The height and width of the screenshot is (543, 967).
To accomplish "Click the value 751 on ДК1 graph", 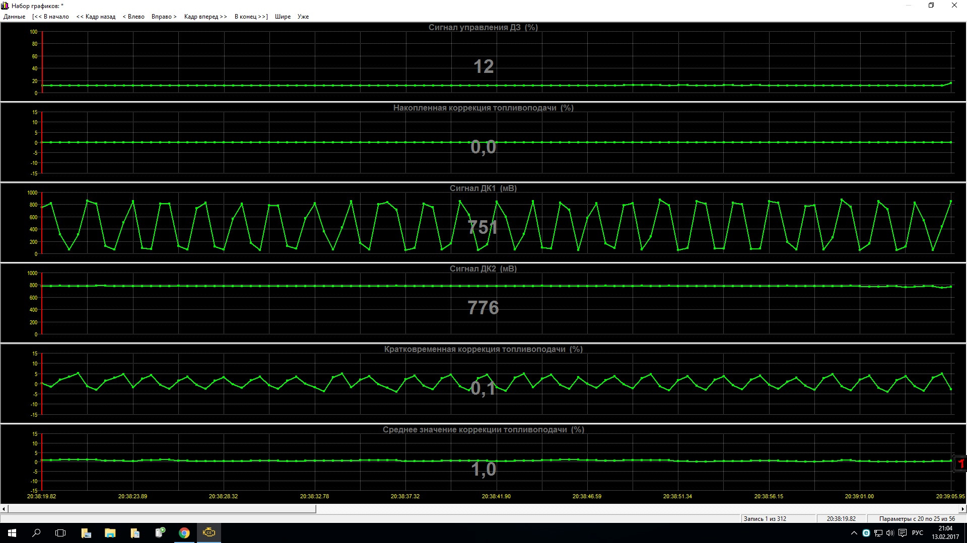I will point(483,227).
